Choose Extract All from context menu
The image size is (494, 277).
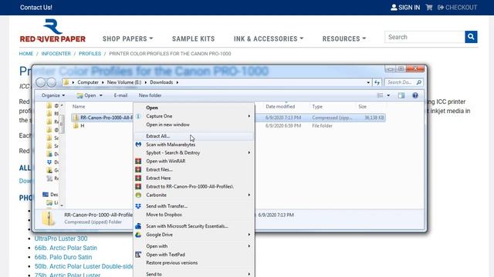194,136
